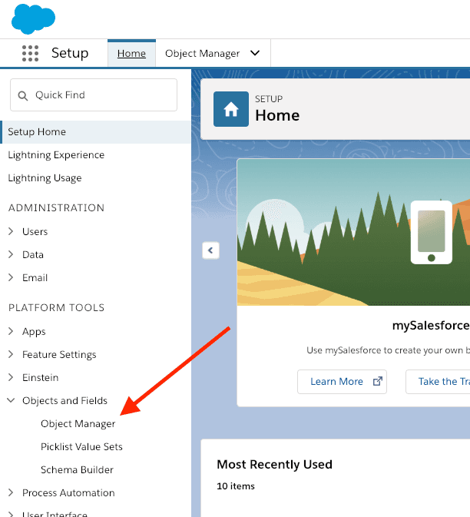Screen dimensions: 470x517
Task: Open the Object Manager tab dropdown chevron
Action: click(255, 53)
